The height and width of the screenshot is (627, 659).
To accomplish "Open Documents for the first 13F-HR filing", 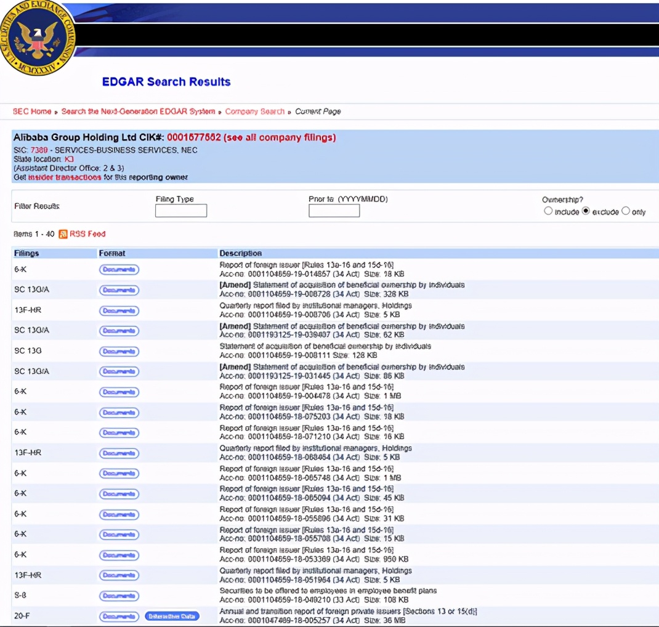I will 119,310.
